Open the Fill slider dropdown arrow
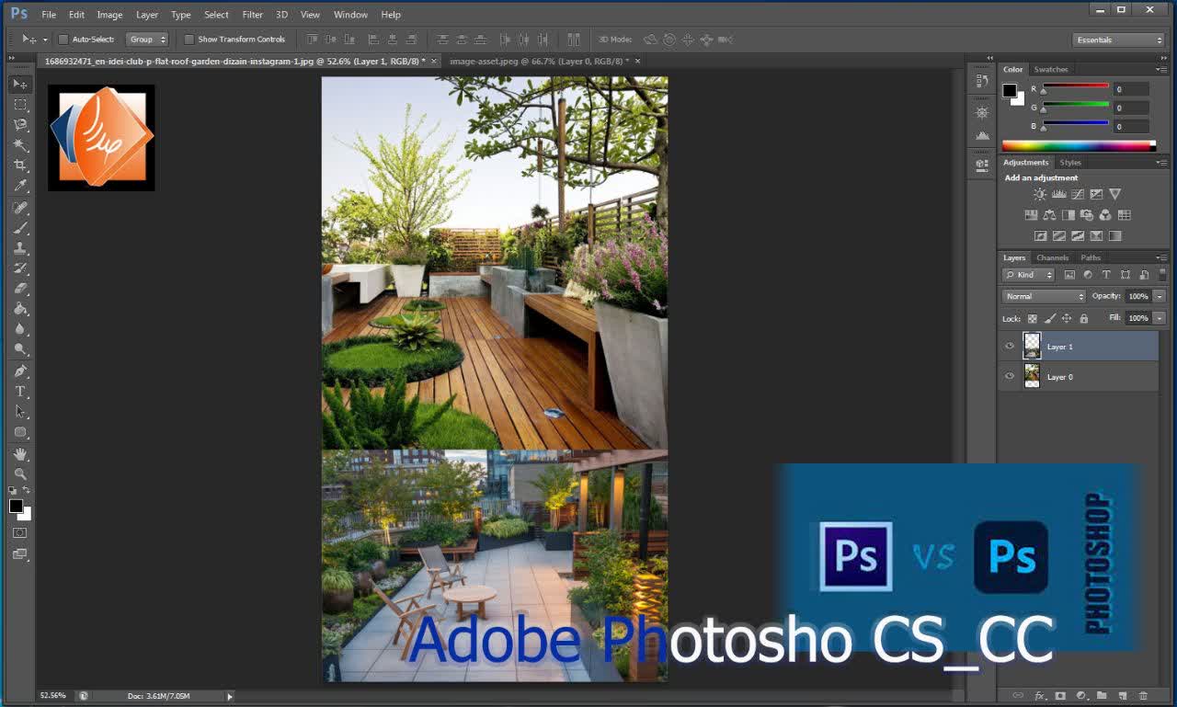The width and height of the screenshot is (1177, 707). coord(1160,318)
